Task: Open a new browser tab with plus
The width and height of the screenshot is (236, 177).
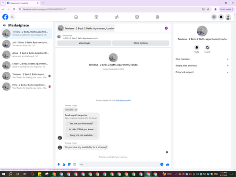Action: click(x=43, y=3)
